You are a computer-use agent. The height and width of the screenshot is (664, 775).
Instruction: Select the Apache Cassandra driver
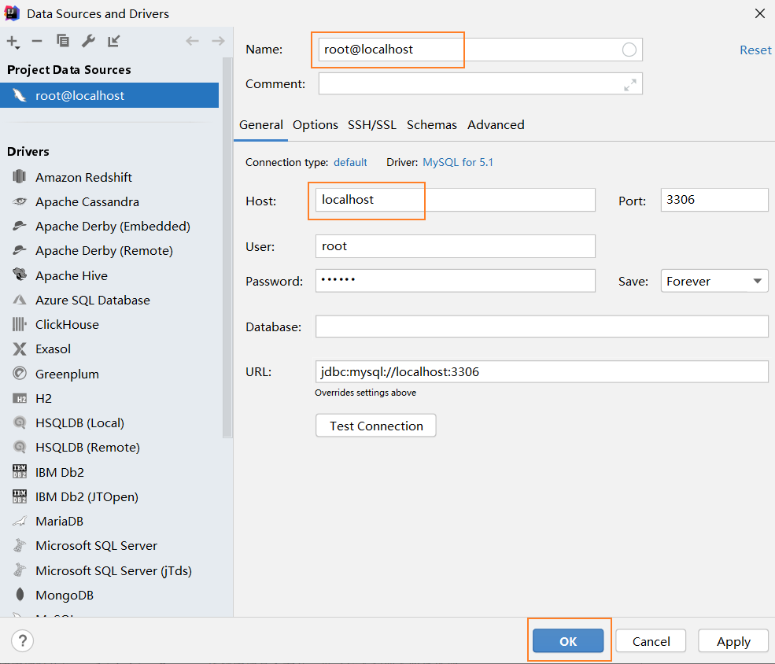click(x=87, y=201)
